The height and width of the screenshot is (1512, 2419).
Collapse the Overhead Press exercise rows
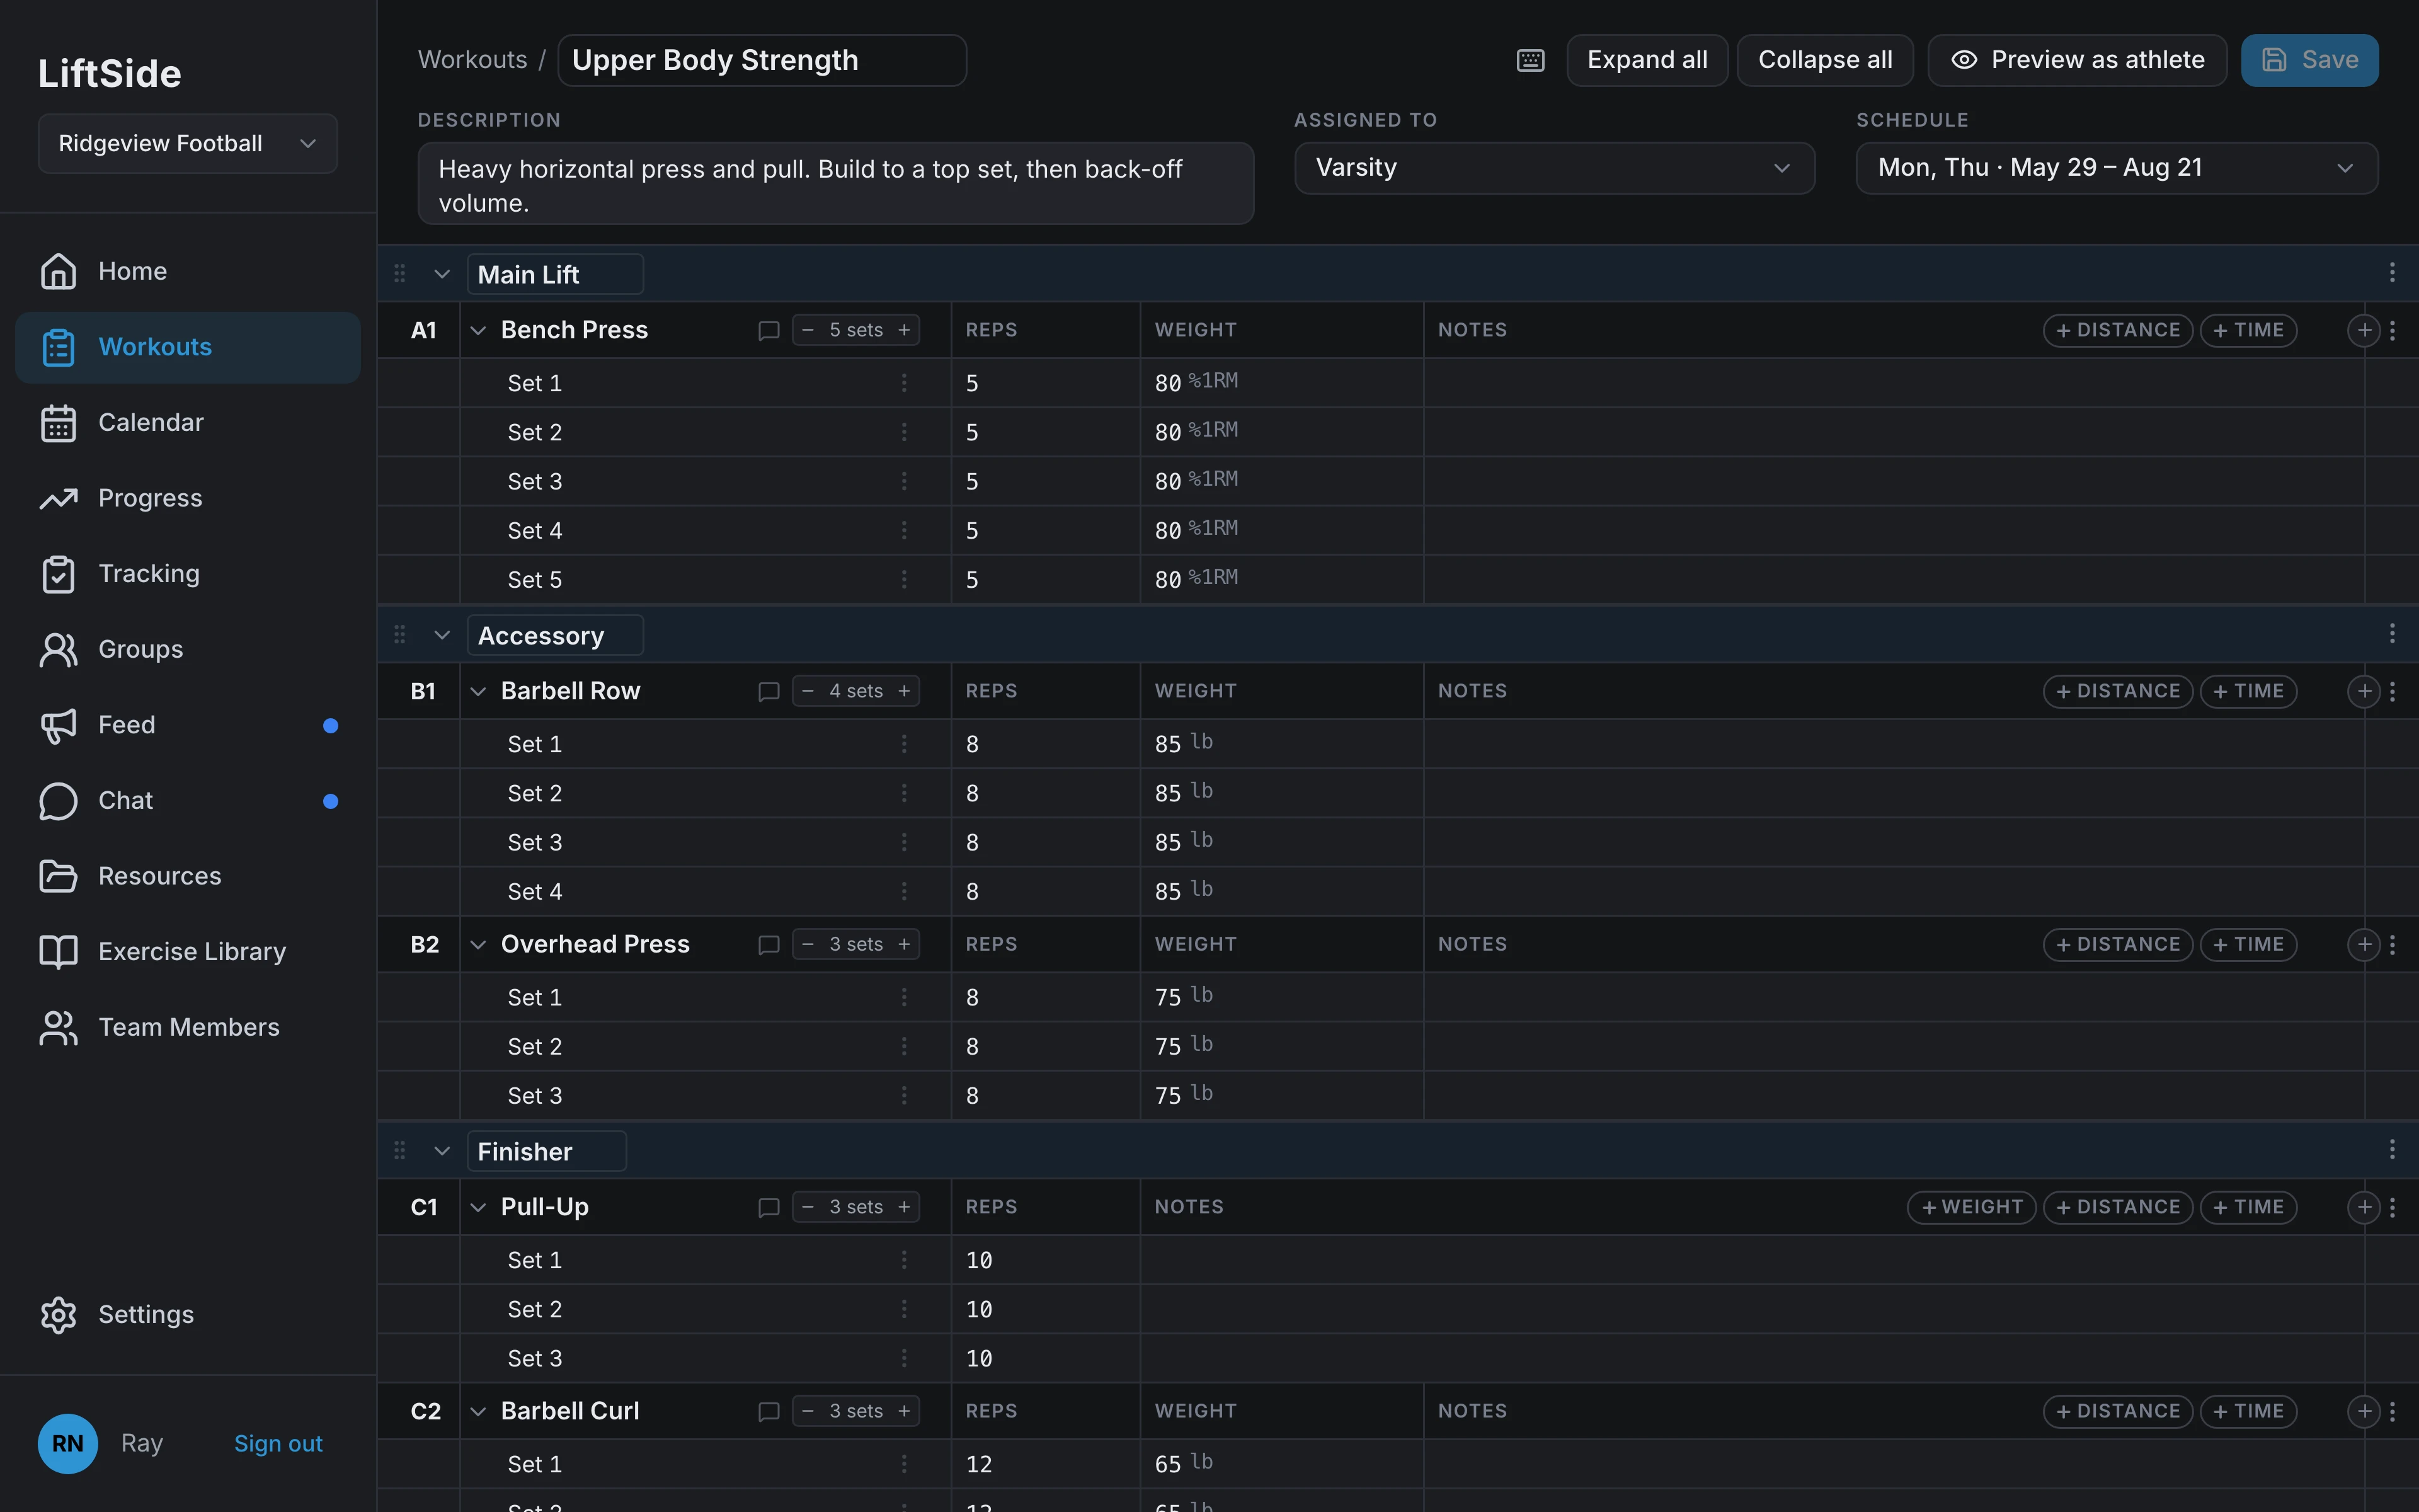point(478,944)
